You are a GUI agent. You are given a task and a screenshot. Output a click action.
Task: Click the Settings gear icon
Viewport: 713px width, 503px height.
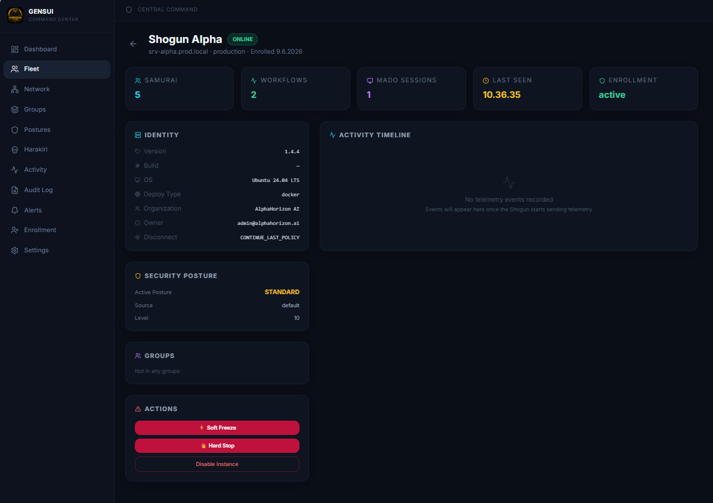click(14, 250)
